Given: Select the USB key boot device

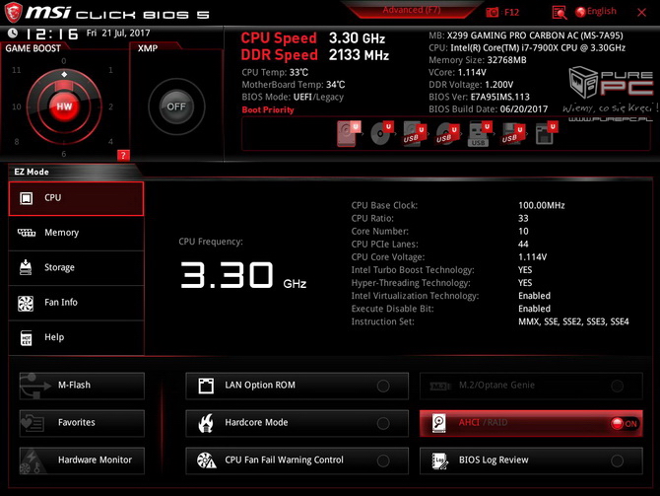Looking at the screenshot, I should 480,134.
